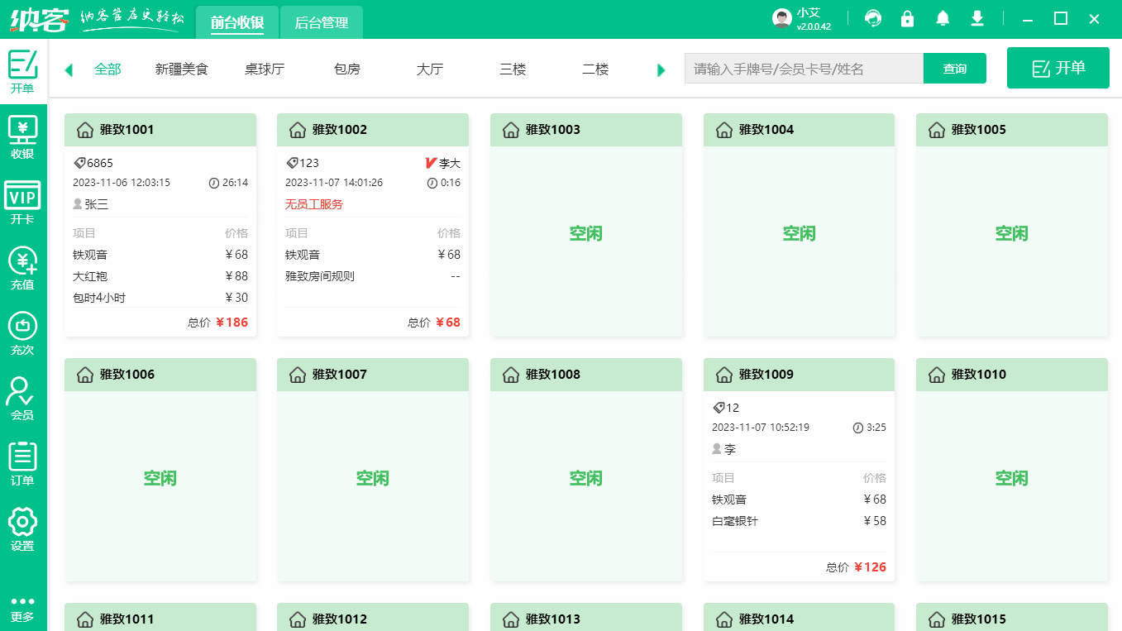The height and width of the screenshot is (631, 1122).
Task: Open the customer service headset icon
Action: [873, 17]
